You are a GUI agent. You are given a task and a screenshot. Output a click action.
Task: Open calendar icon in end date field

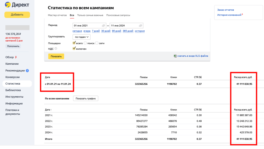pyautogui.click(x=140, y=26)
